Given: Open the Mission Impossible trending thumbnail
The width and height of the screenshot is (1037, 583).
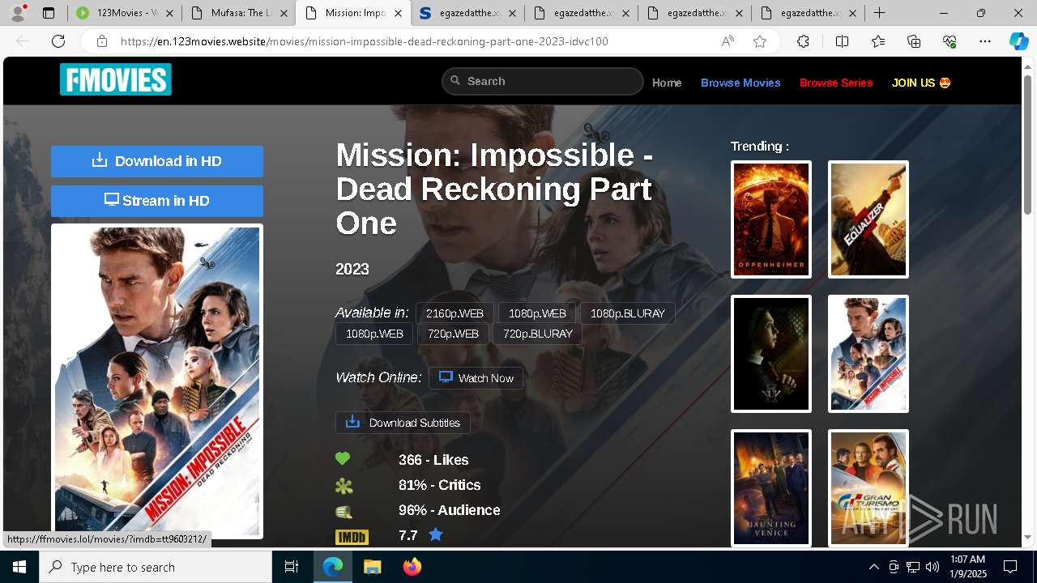Looking at the screenshot, I should point(868,354).
